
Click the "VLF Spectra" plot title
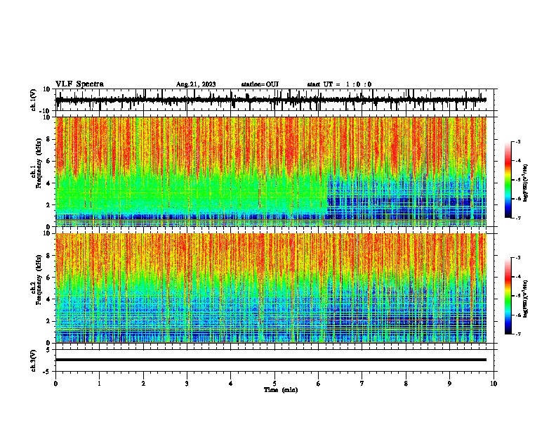79,84
